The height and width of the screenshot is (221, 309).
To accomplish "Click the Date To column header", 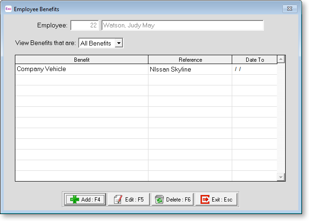I will (x=254, y=59).
